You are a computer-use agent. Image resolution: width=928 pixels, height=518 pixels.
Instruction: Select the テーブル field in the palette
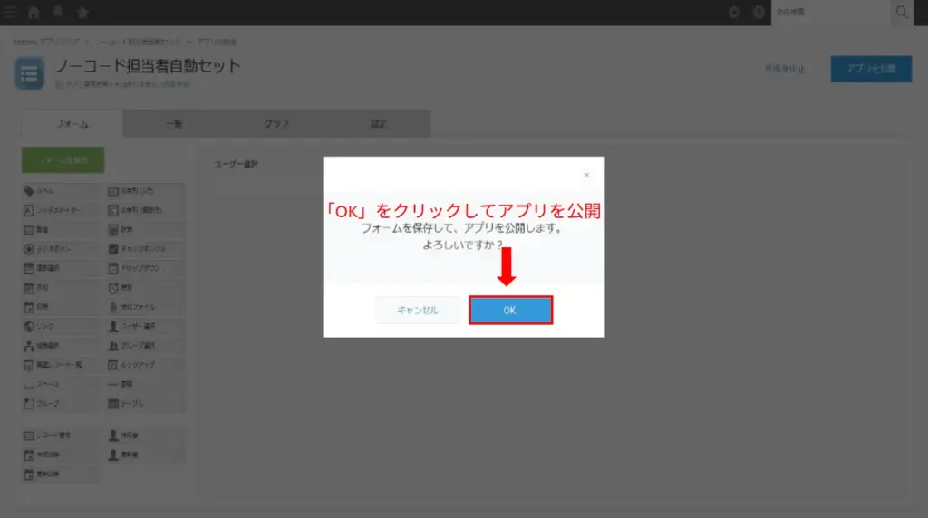[146, 404]
